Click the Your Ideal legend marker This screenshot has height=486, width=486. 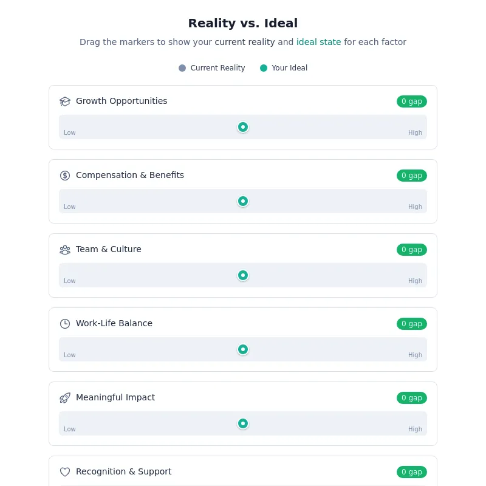264,68
